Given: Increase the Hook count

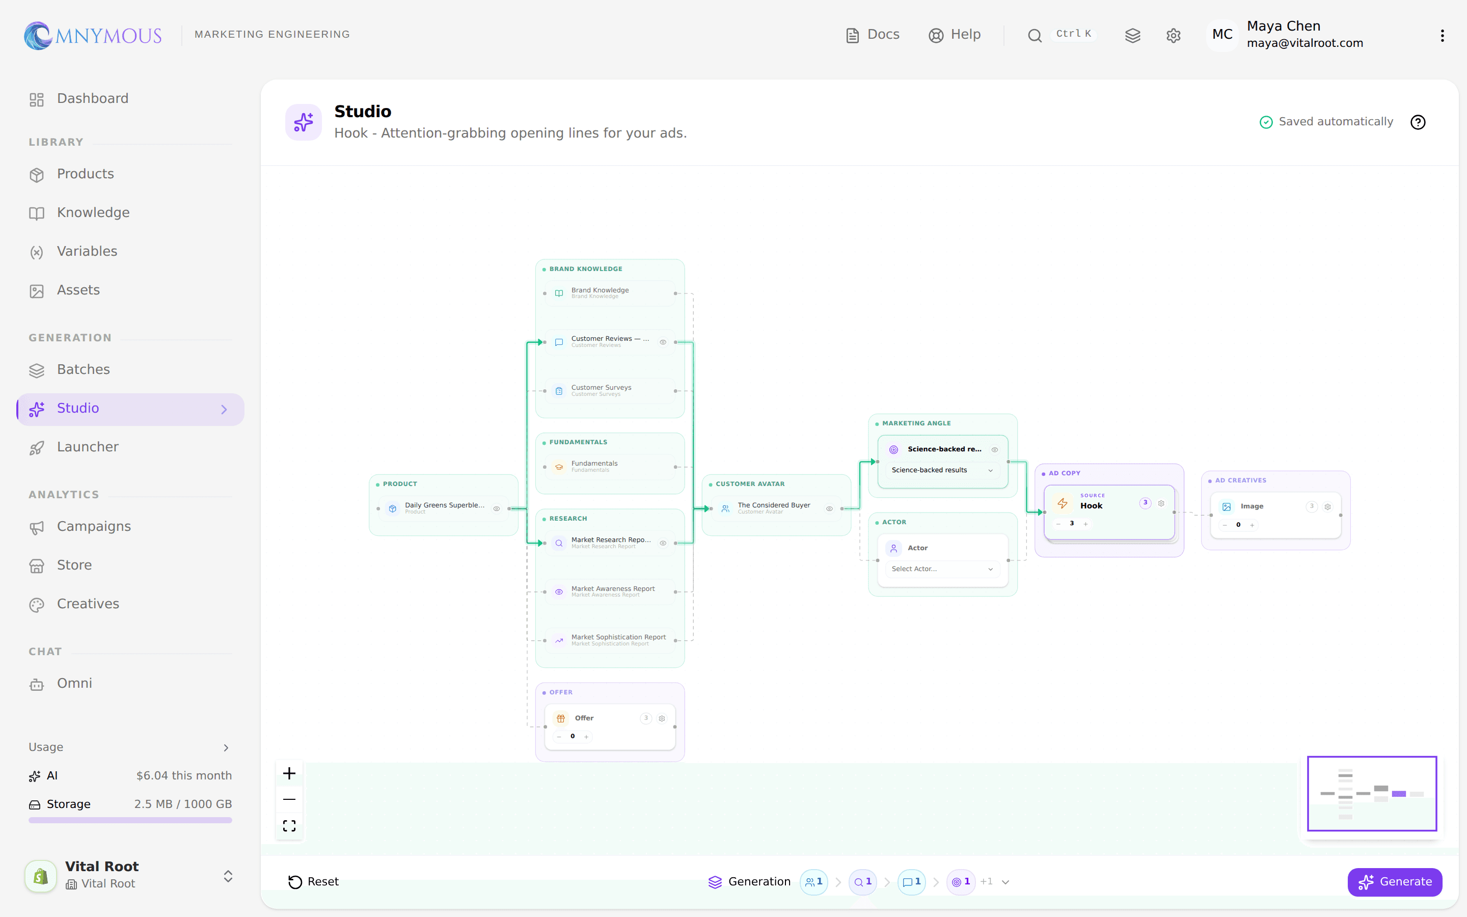Looking at the screenshot, I should pos(1085,524).
